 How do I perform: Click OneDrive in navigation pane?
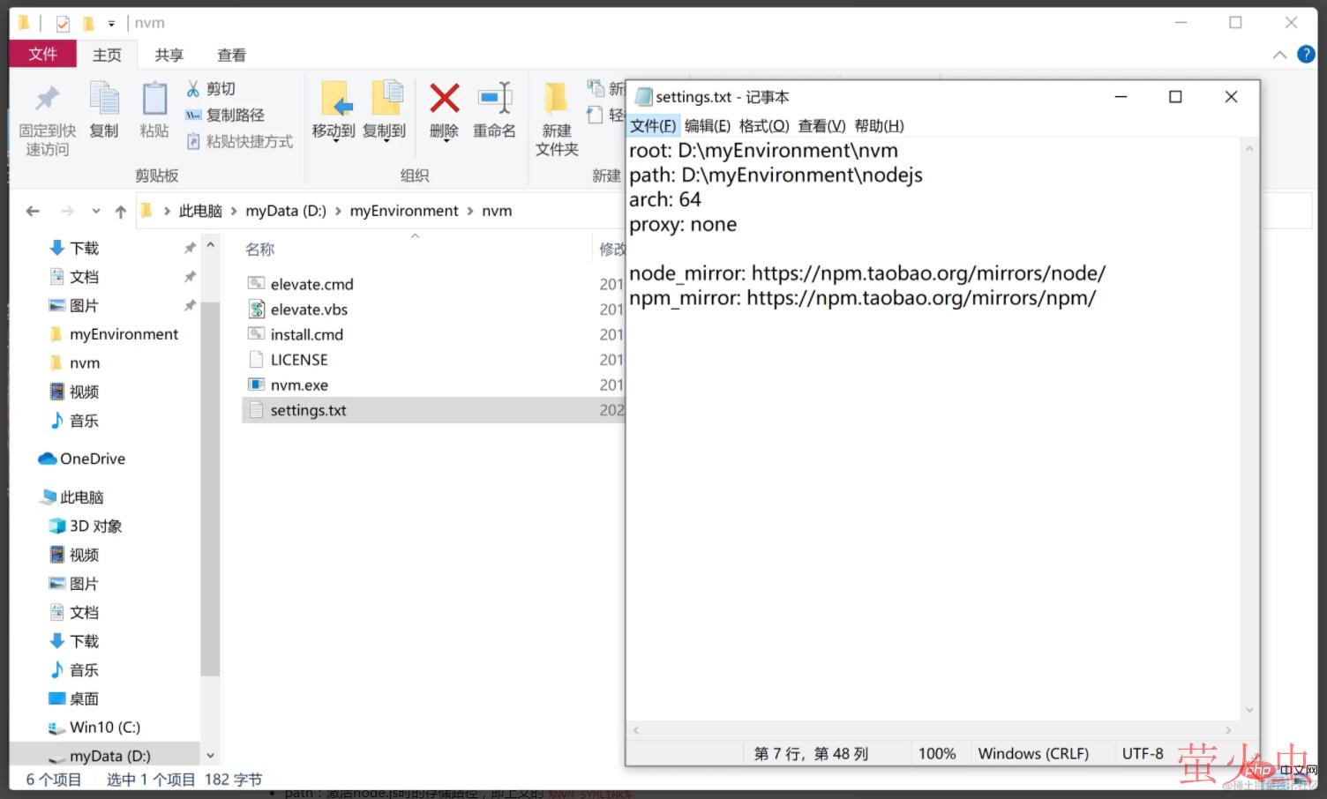pos(92,459)
